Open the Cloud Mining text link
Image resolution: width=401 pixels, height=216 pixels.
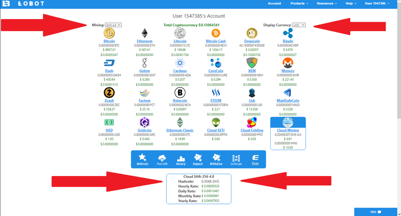coord(288,130)
